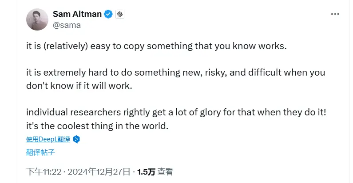Viewport: 353px width, 183px height.
Task: Click "it's the coolest thing in the world."
Action: pos(98,126)
